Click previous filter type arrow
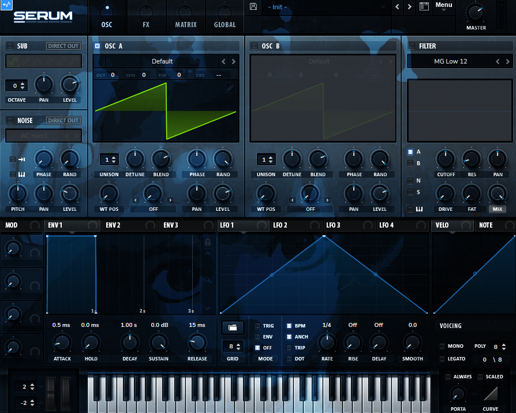Viewport: 516px width, 413px height. click(x=498, y=62)
